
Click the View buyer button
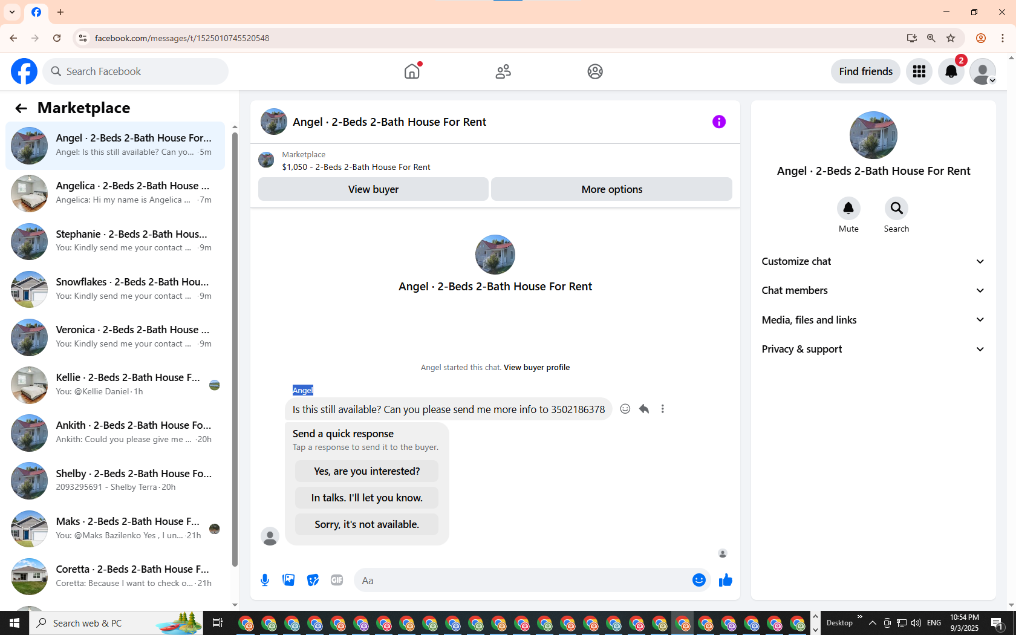click(373, 189)
